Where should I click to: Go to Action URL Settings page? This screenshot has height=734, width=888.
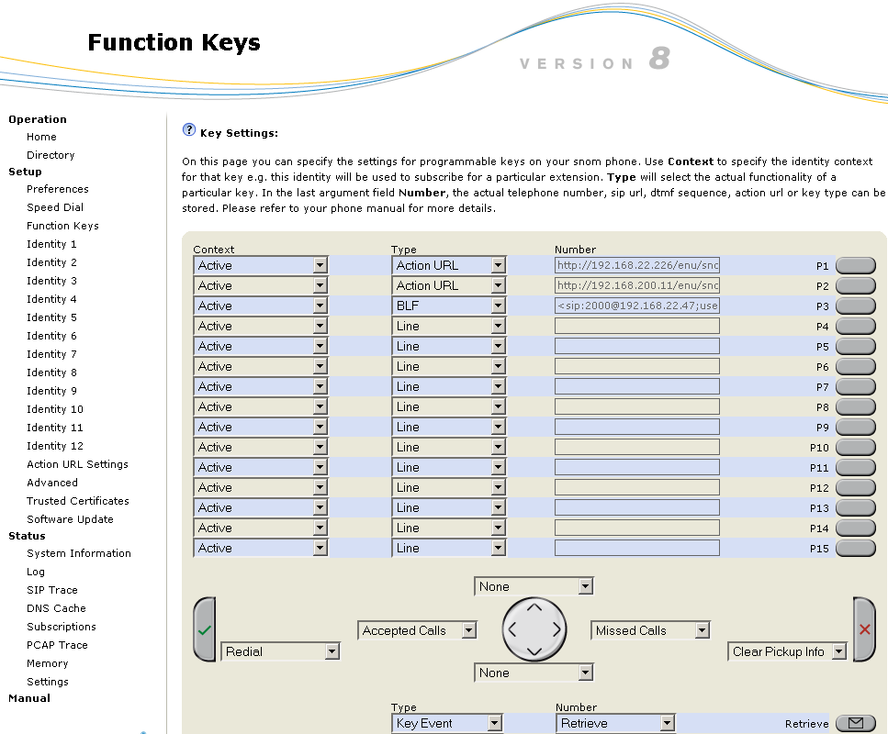(77, 464)
